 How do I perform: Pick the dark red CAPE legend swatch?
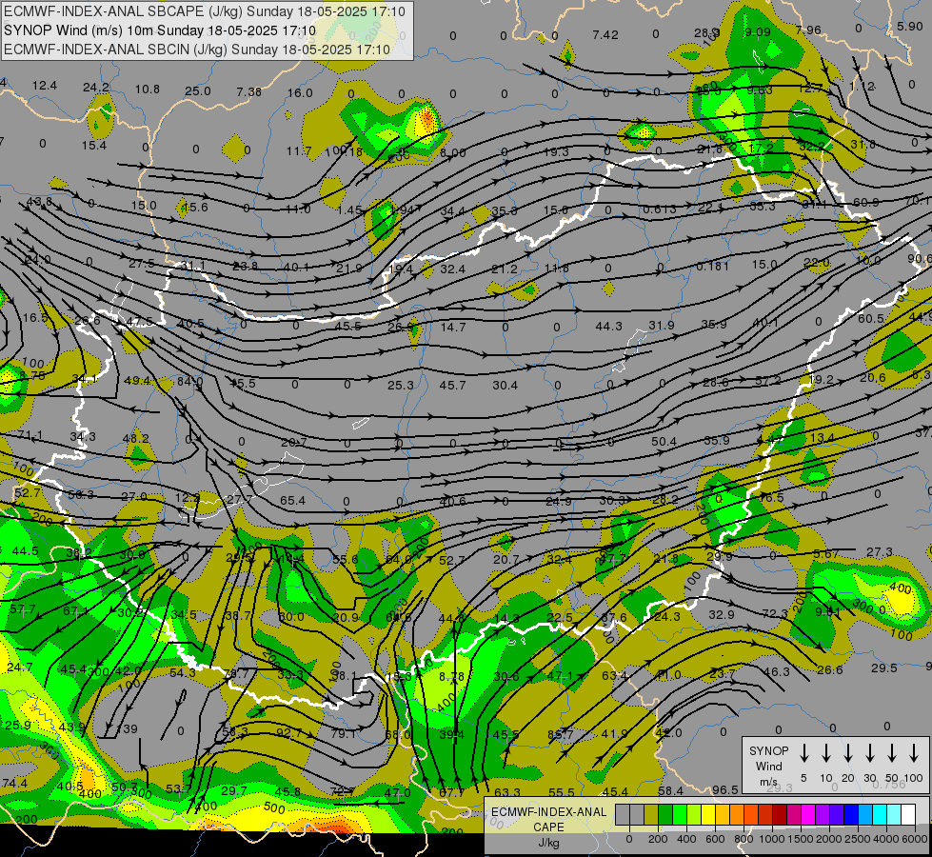pos(780,815)
